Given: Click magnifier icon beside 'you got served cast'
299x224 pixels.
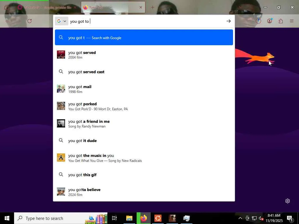Looking at the screenshot, I should 61,72.
